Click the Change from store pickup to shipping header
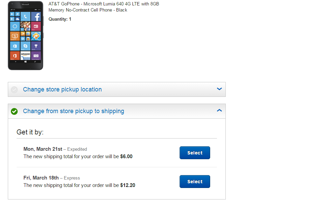This screenshot has width=330, height=210. point(74,111)
